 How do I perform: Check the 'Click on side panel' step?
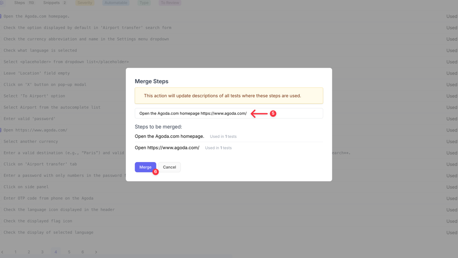[1, 187]
